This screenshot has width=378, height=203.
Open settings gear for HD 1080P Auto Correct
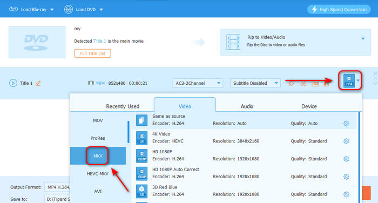346,177
